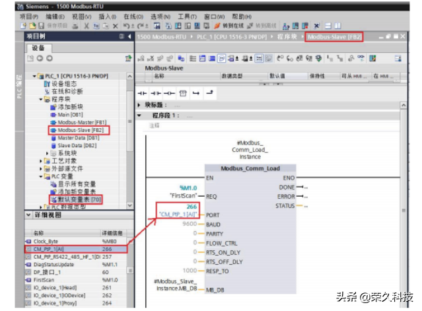Select Modbus-Slave [FB2] in project tree
This screenshot has height=311, width=422.
81,130
